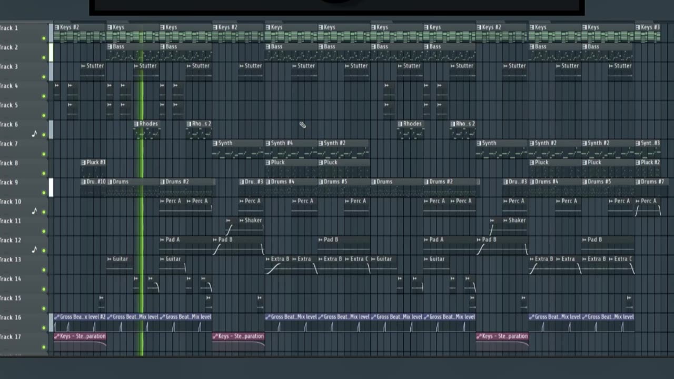Viewport: 674px width, 379px height.
Task: Mute Track 14 using its green dot
Action: click(44, 289)
